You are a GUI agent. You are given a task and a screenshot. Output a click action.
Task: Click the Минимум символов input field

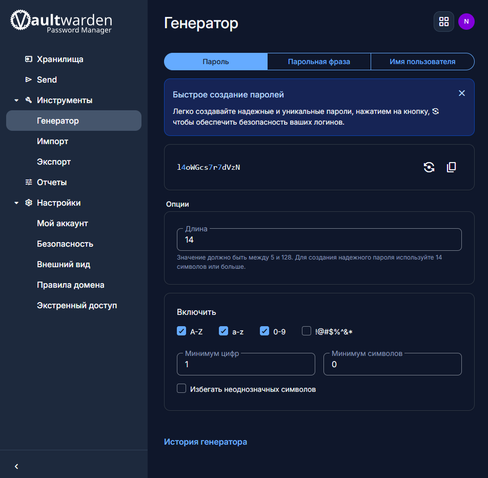(x=393, y=364)
